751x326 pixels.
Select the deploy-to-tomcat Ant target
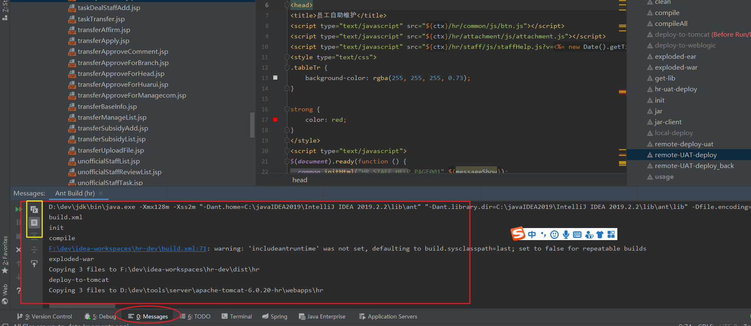pos(682,35)
